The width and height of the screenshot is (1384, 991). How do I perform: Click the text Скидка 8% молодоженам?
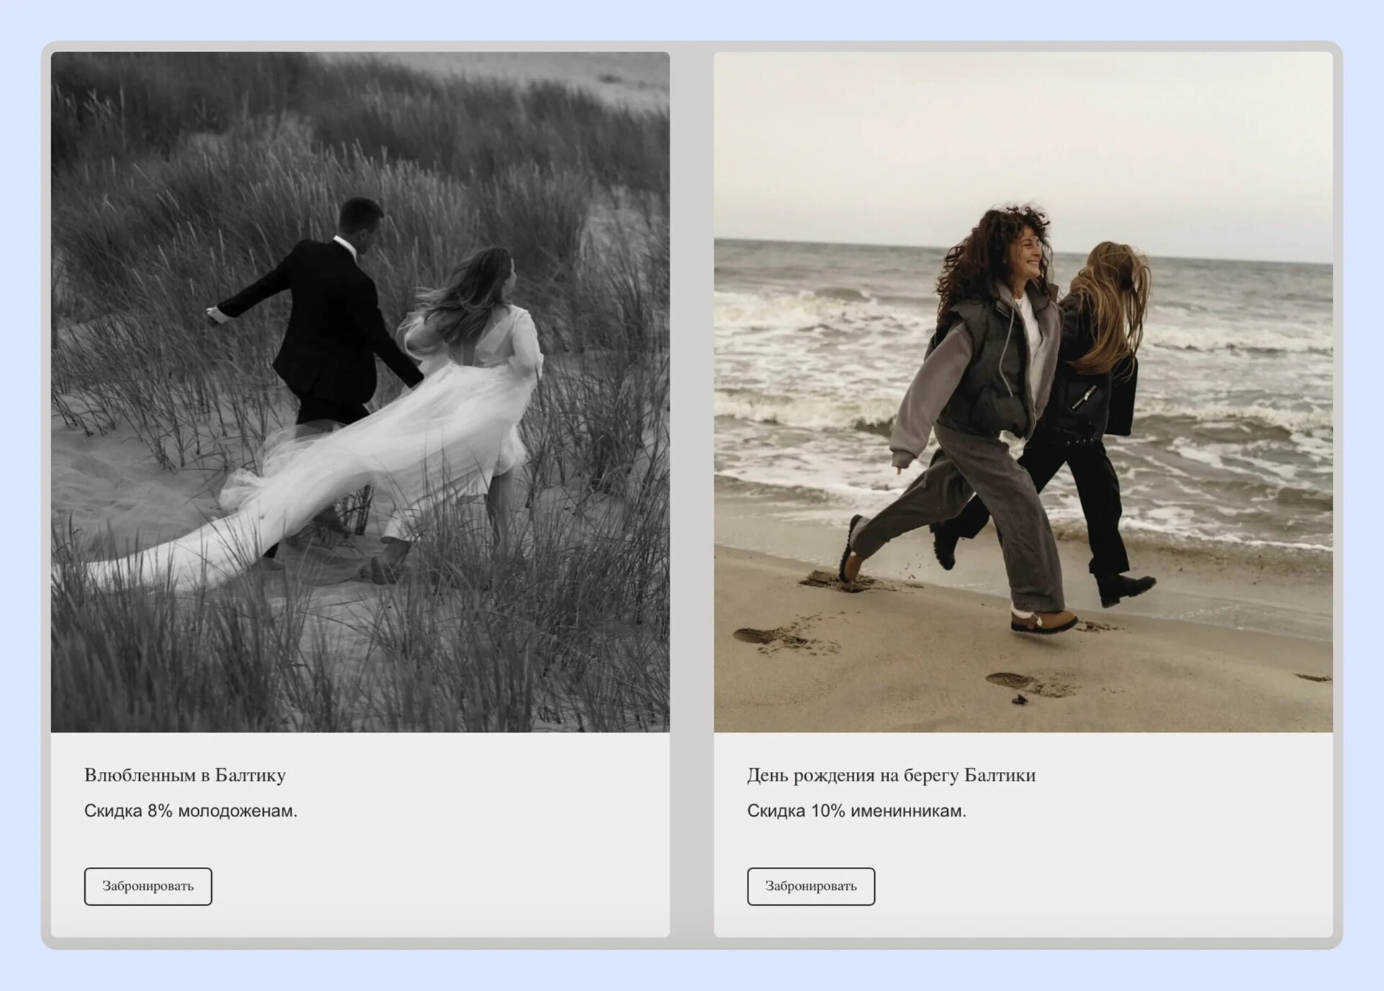point(190,811)
